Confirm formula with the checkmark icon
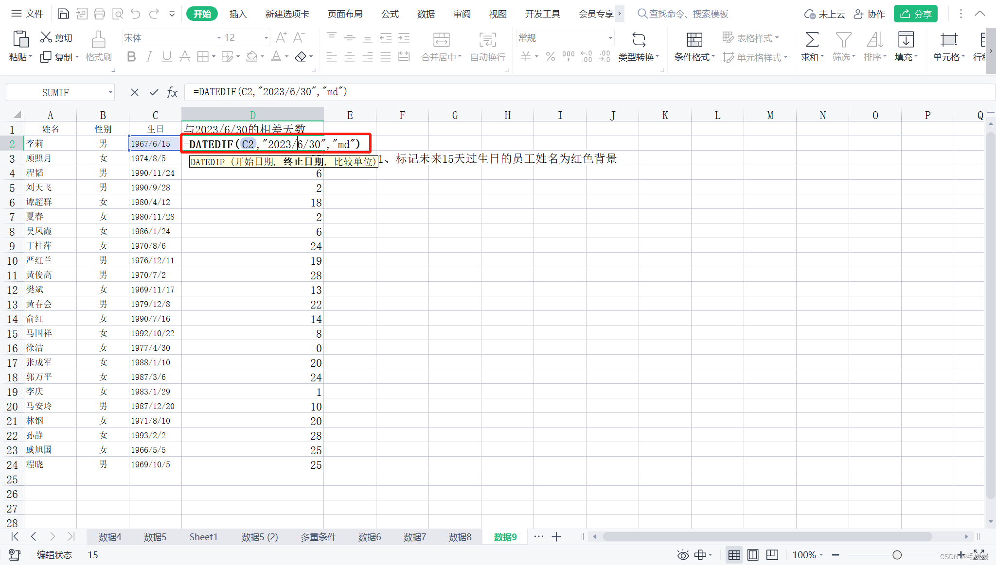Image resolution: width=996 pixels, height=565 pixels. coord(154,92)
